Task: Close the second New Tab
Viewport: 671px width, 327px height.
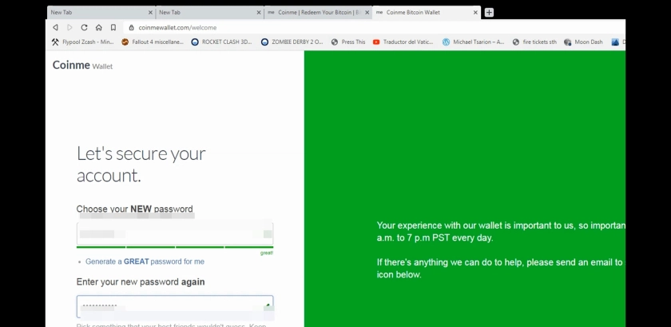Action: point(259,13)
